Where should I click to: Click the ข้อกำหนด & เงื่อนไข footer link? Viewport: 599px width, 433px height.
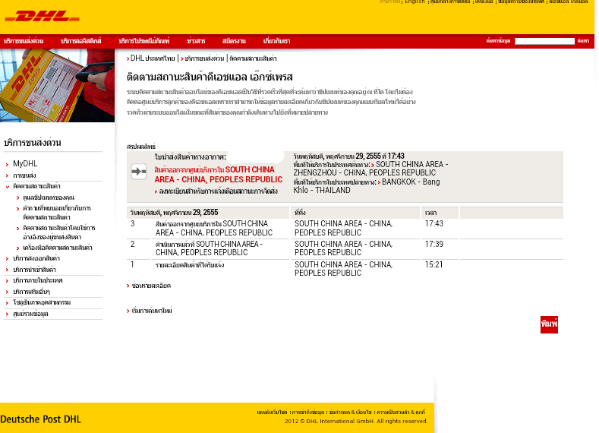[x=350, y=412]
